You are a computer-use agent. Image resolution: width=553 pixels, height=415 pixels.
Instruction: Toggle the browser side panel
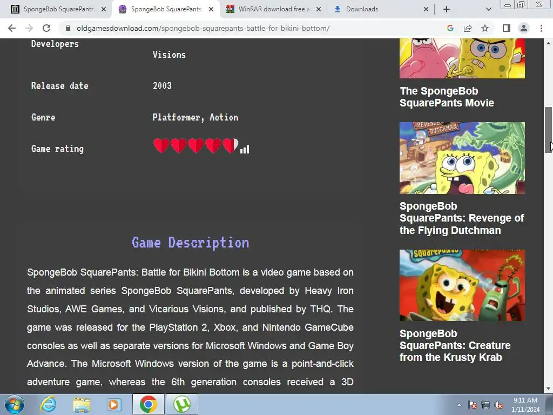tap(507, 28)
